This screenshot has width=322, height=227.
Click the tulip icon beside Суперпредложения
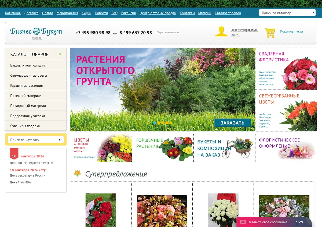[x=77, y=173]
